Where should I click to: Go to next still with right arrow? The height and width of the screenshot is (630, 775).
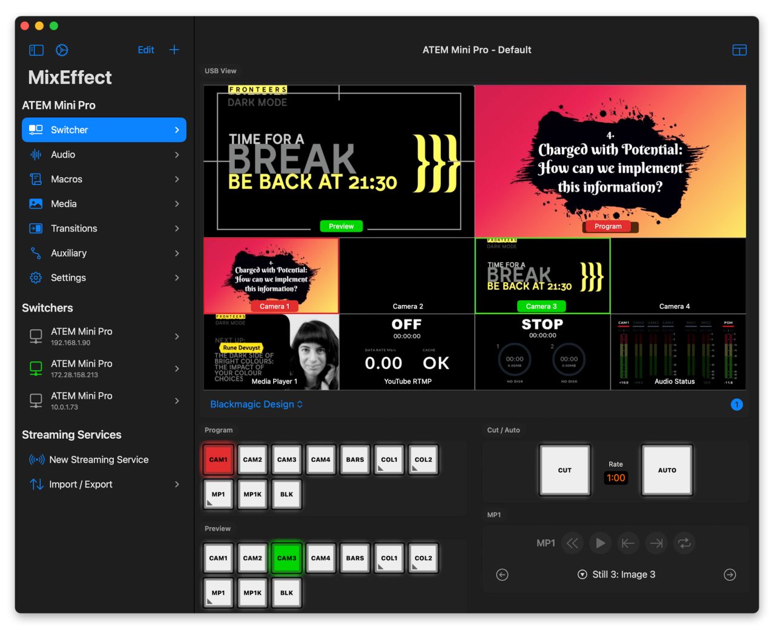730,575
